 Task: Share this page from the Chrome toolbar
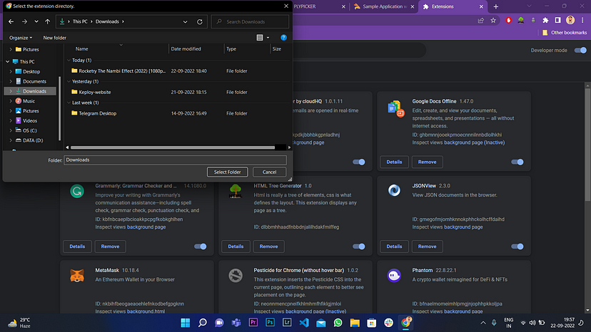coord(481,21)
